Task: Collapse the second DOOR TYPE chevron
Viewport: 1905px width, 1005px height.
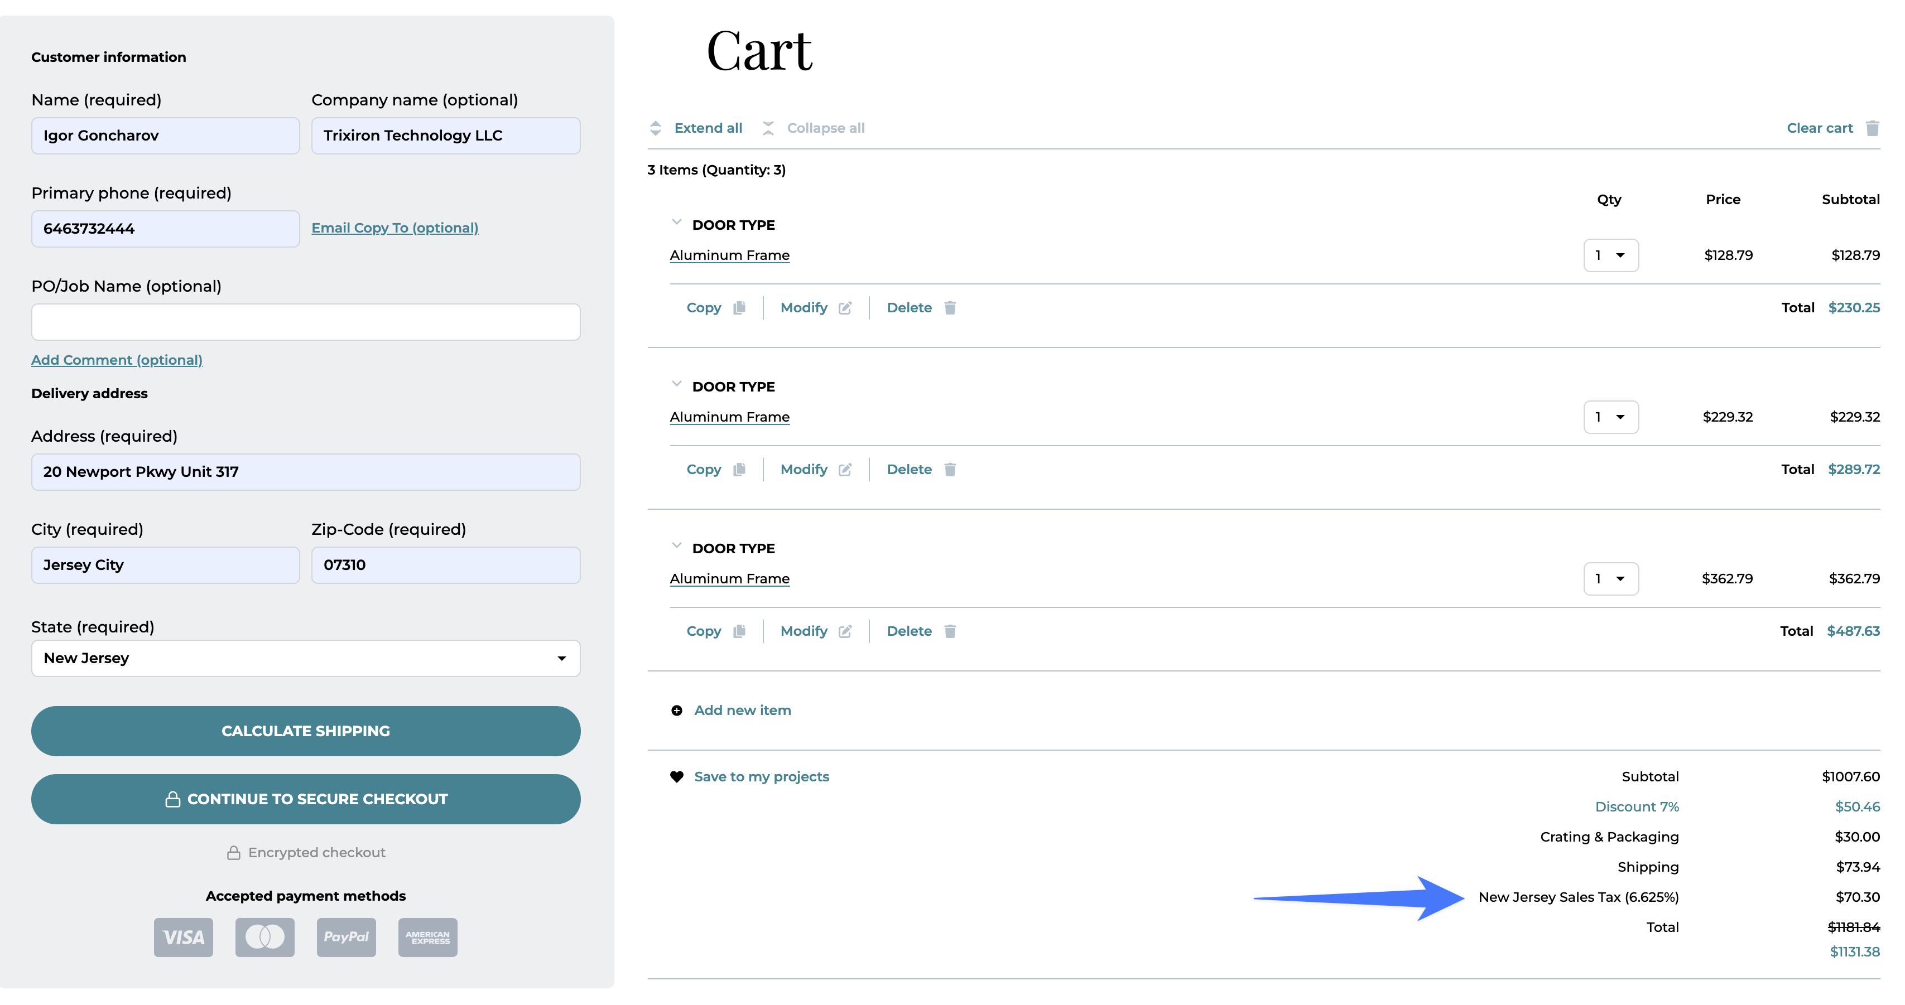Action: pos(677,384)
